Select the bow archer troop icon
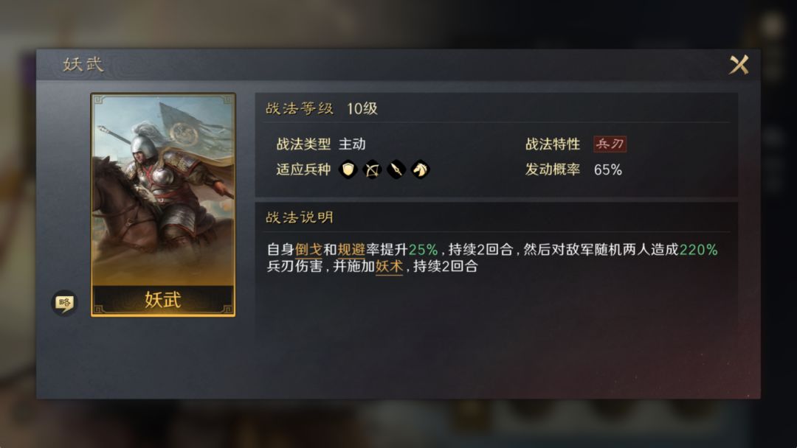Image resolution: width=797 pixels, height=448 pixels. click(x=372, y=169)
